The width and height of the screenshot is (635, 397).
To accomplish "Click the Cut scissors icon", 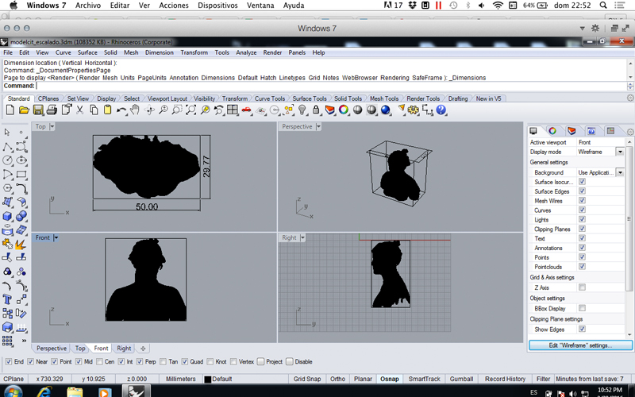I will pyautogui.click(x=80, y=110).
